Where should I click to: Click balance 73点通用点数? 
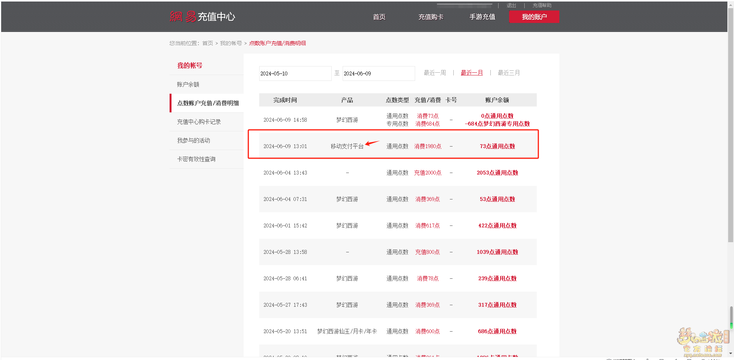[x=497, y=146]
